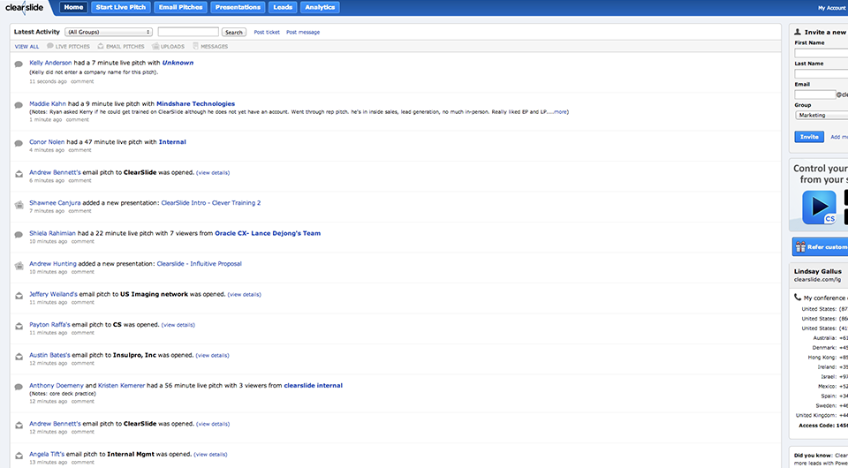Viewport: 848px width, 468px height.
Task: Open the All Groups dropdown
Action: click(108, 33)
